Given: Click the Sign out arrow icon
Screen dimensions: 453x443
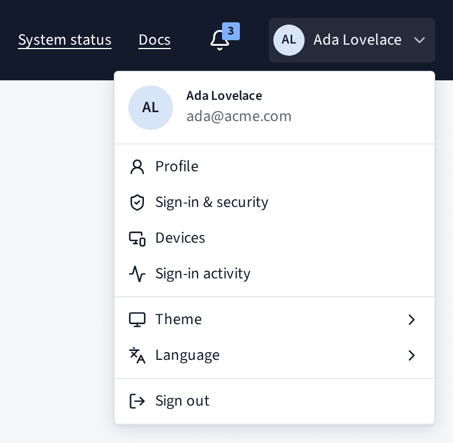Looking at the screenshot, I should click(x=137, y=401).
